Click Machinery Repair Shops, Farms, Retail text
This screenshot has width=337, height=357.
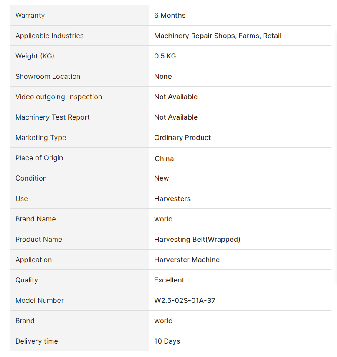pos(218,36)
